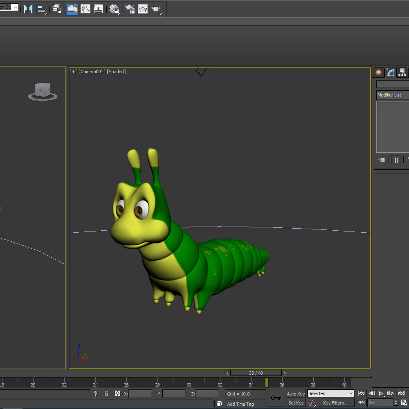Open the Material Editor

pyautogui.click(x=114, y=9)
